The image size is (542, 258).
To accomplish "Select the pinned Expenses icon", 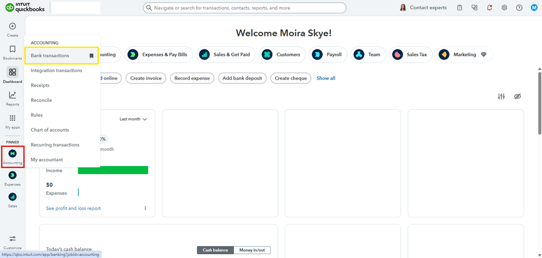I will 12,175.
